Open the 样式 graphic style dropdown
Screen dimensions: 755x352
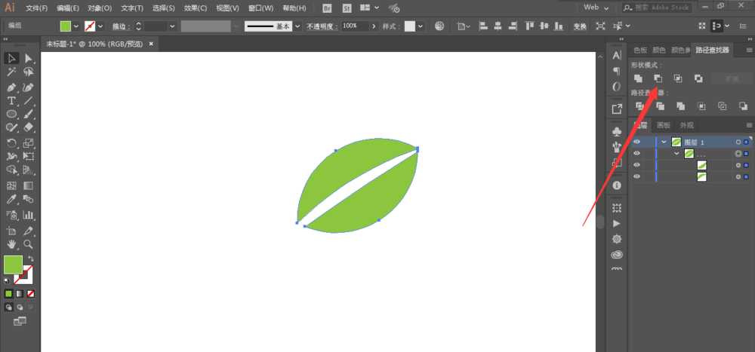click(421, 26)
